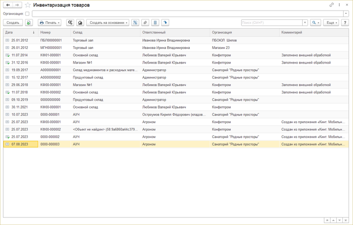The height and width of the screenshot is (225, 353).
Task: Go forward with the right arrow button
Action: coord(17,5)
